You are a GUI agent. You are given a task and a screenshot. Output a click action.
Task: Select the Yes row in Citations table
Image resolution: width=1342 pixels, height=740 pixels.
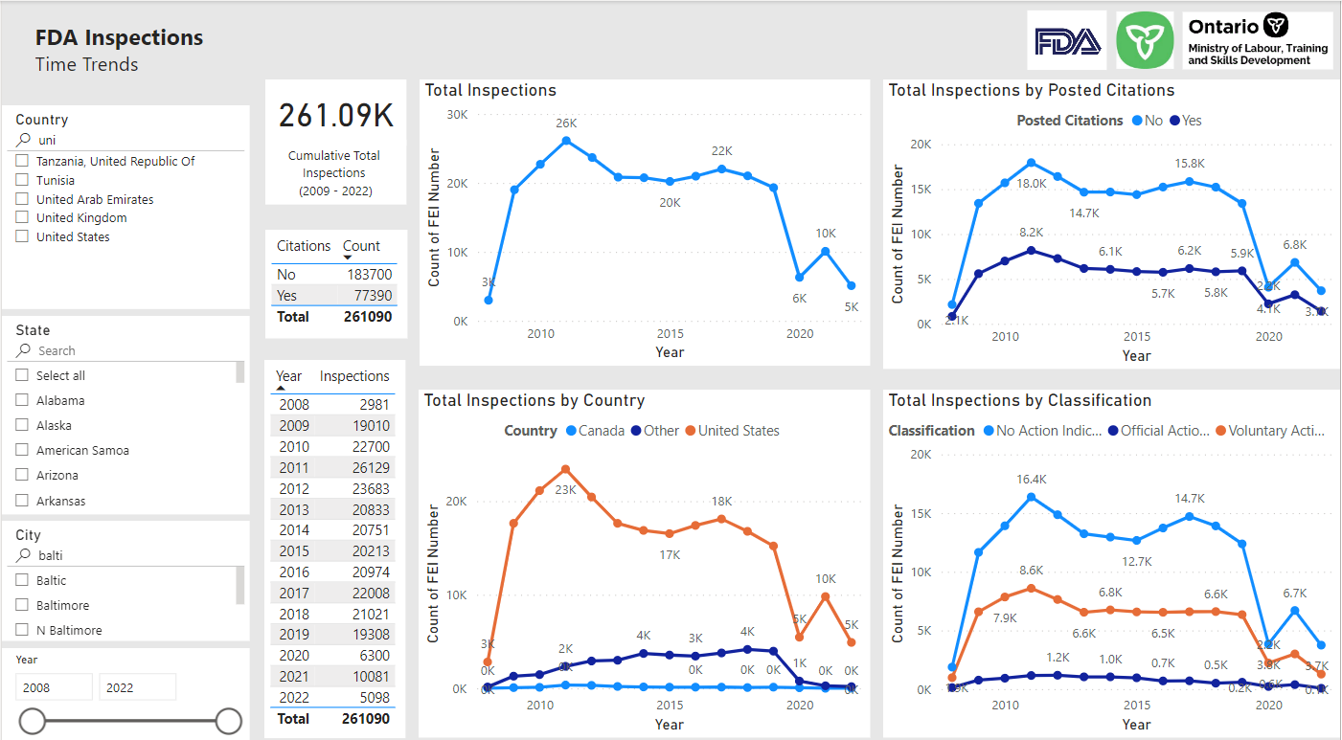(334, 296)
